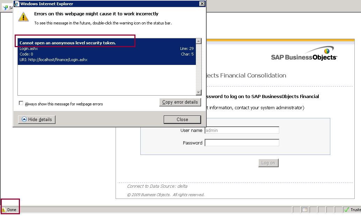Click the status bar warning icon
The height and width of the screenshot is (216, 361).
pyautogui.click(x=3, y=210)
